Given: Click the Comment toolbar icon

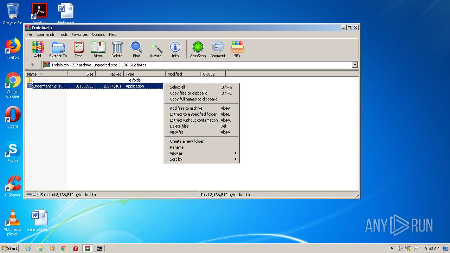Looking at the screenshot, I should (218, 50).
